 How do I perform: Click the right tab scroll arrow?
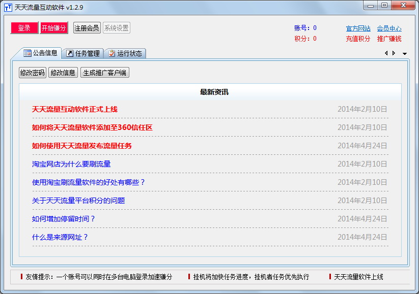[x=394, y=53]
